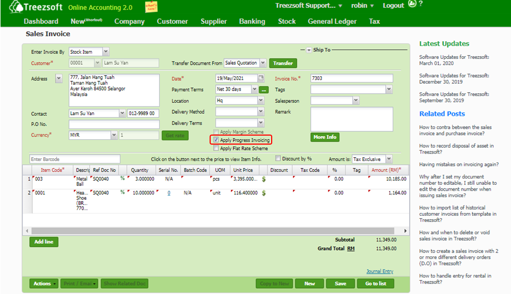Open the help question mark icon
This screenshot has width=511, height=294.
coord(421,4)
